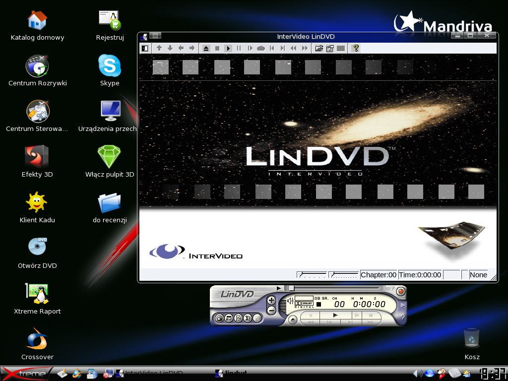Screen dimensions: 508x381
Task: Open a file with the folder toolbar icon
Action: (x=319, y=48)
